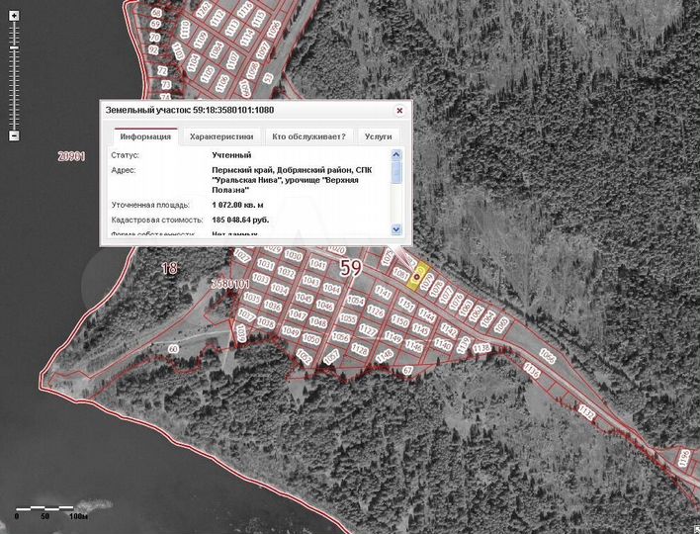Click the large region label 59
700x534 pixels.
point(351,267)
